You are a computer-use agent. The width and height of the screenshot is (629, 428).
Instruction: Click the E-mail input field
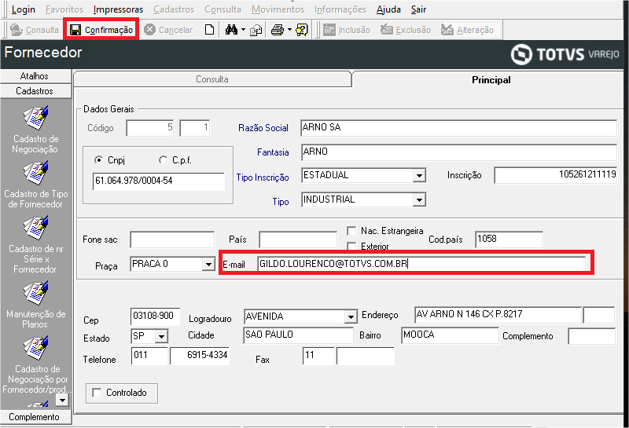coord(421,264)
